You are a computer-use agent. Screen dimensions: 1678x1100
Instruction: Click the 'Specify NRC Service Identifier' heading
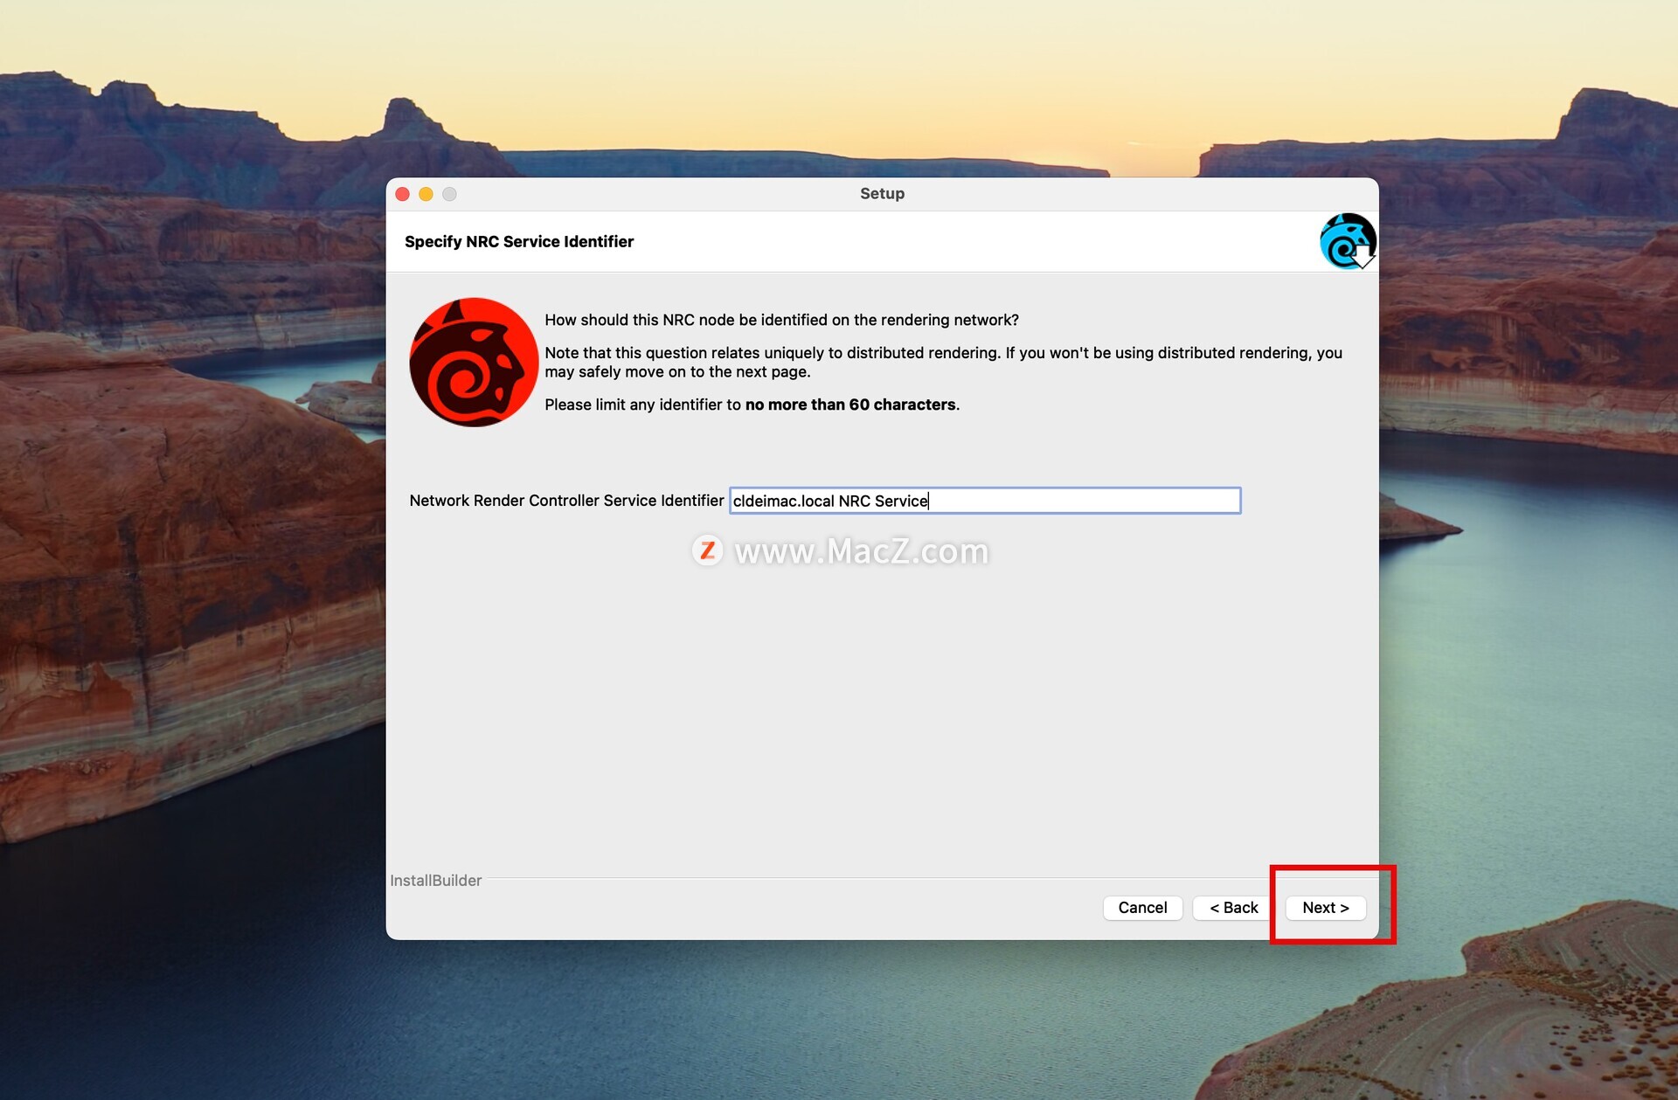tap(519, 242)
